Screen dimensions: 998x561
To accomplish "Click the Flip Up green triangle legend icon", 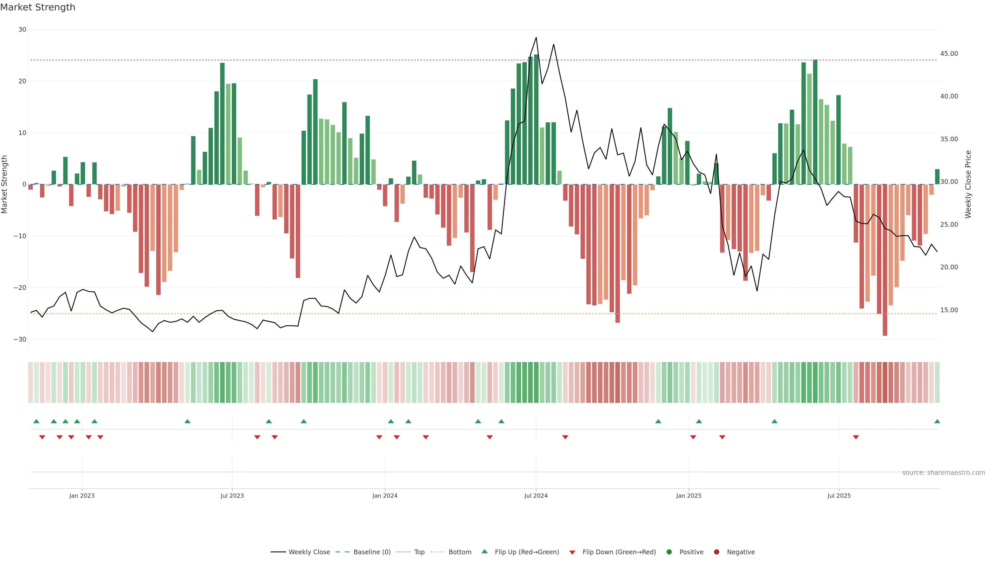I will 484,551.
